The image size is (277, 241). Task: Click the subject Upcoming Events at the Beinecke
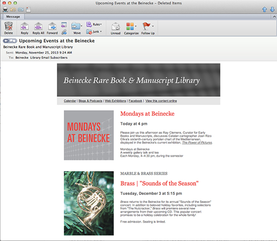[57, 41]
